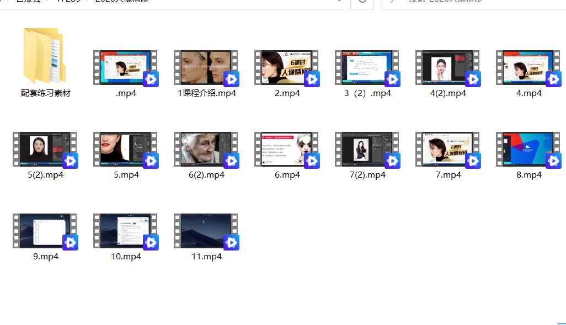Image resolution: width=566 pixels, height=325 pixels.
Task: Select 6(2).mp4 with elderly face thumbnail
Action: point(206,149)
